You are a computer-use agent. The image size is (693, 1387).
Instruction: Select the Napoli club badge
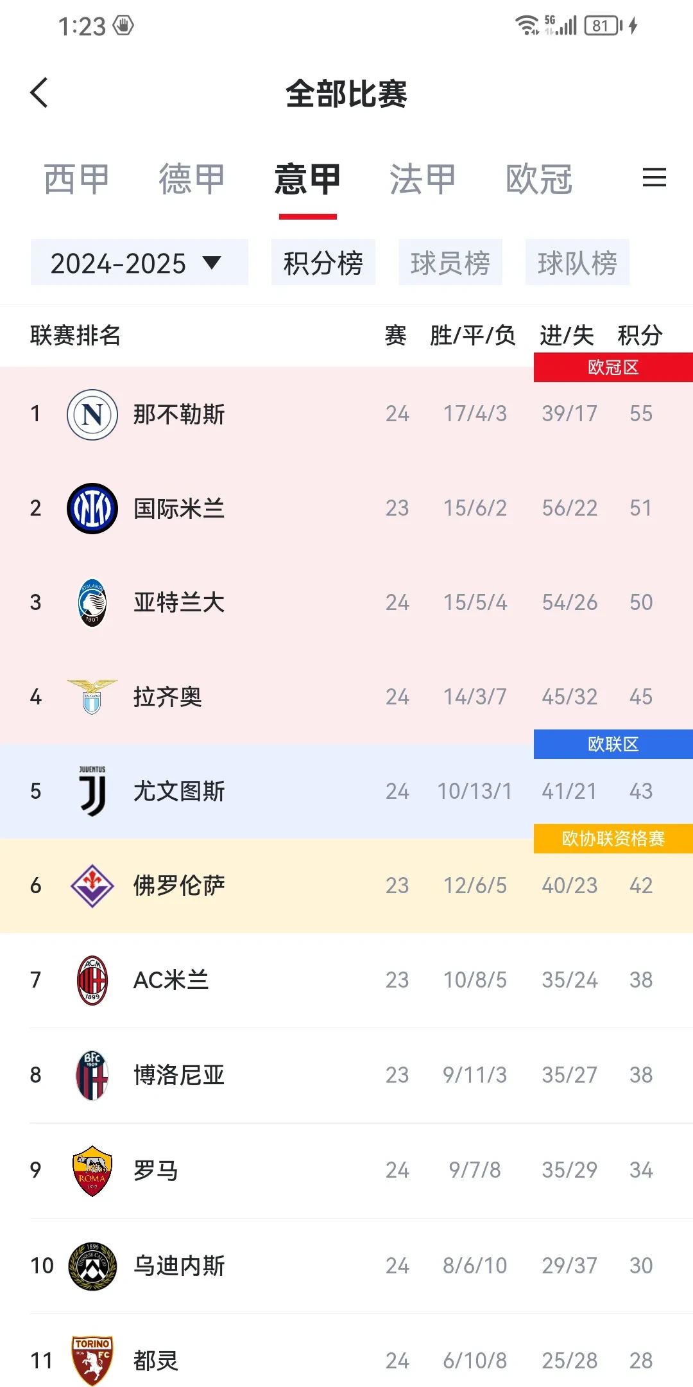coord(92,414)
